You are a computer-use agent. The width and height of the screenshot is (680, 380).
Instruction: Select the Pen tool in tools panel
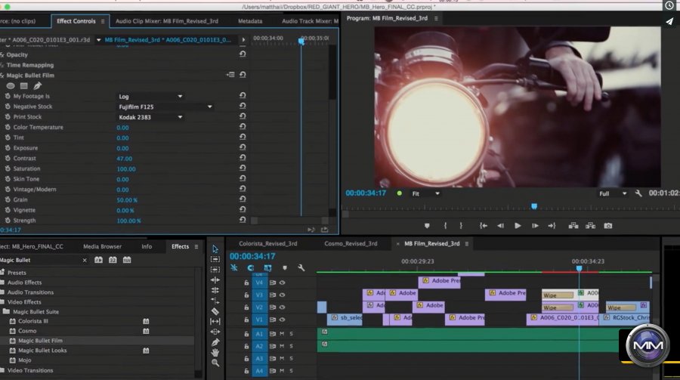[x=215, y=342]
